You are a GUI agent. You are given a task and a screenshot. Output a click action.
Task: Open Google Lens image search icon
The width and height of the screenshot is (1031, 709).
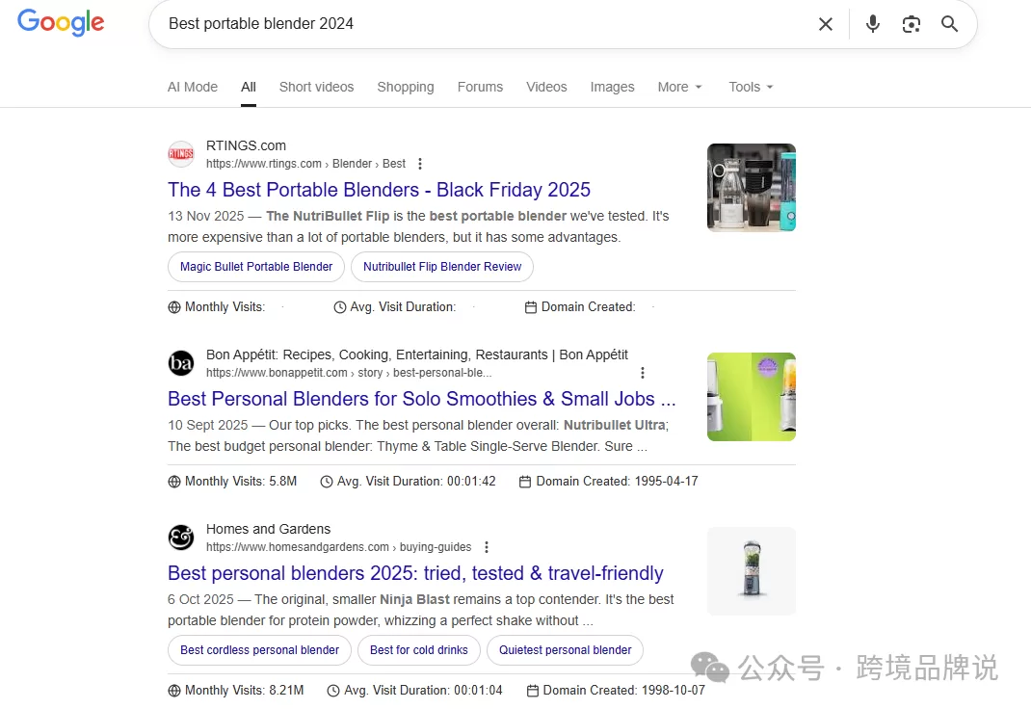[x=911, y=24]
